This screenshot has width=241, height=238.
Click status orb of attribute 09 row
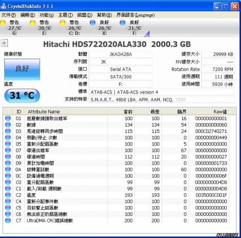pos(8,163)
